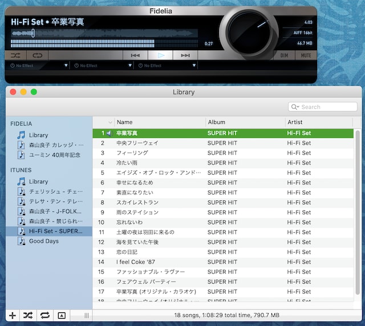This screenshot has height=326, width=365.
Task: Click speaker icon on playing track
Action: pos(109,133)
